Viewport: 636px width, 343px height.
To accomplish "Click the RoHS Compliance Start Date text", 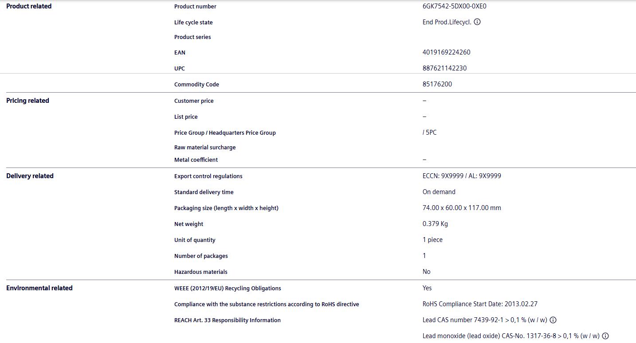I will point(480,304).
